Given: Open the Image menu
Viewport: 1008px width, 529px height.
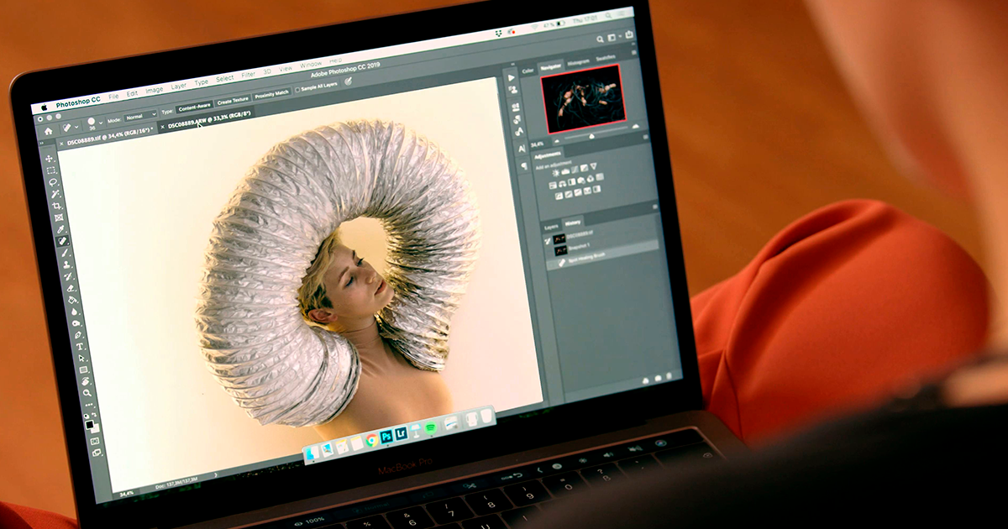Looking at the screenshot, I should coord(155,90).
